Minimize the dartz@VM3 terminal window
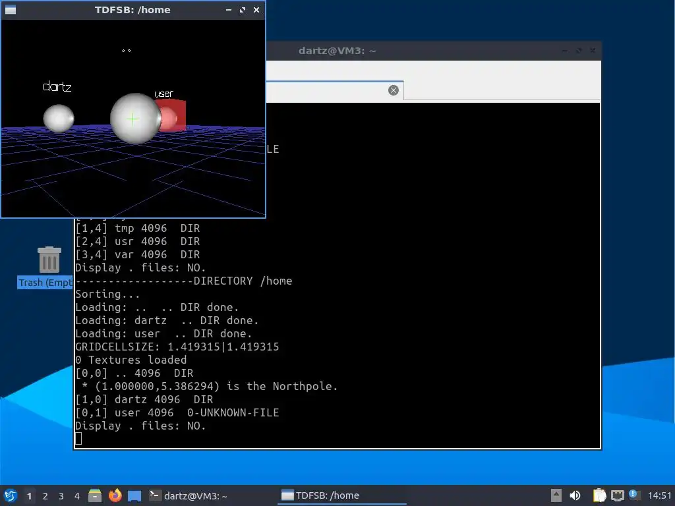The image size is (675, 506). point(564,51)
